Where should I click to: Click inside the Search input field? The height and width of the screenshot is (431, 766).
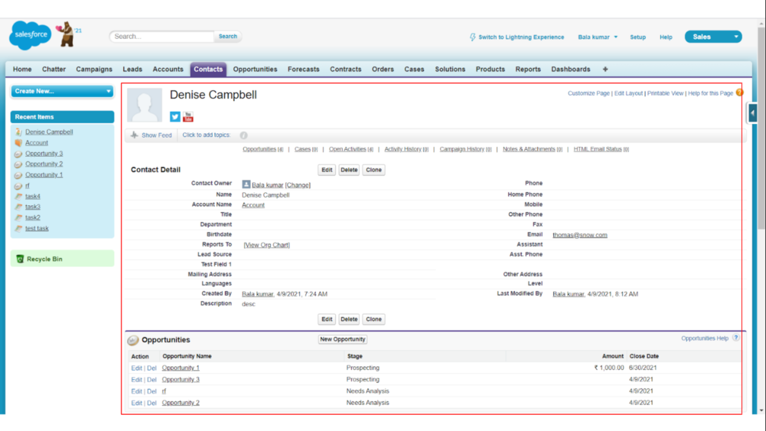point(162,36)
